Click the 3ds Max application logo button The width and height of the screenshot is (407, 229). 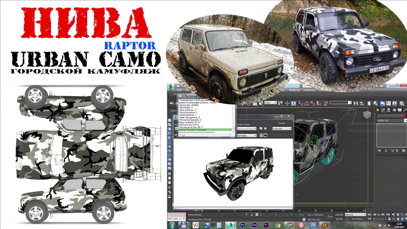point(171,87)
